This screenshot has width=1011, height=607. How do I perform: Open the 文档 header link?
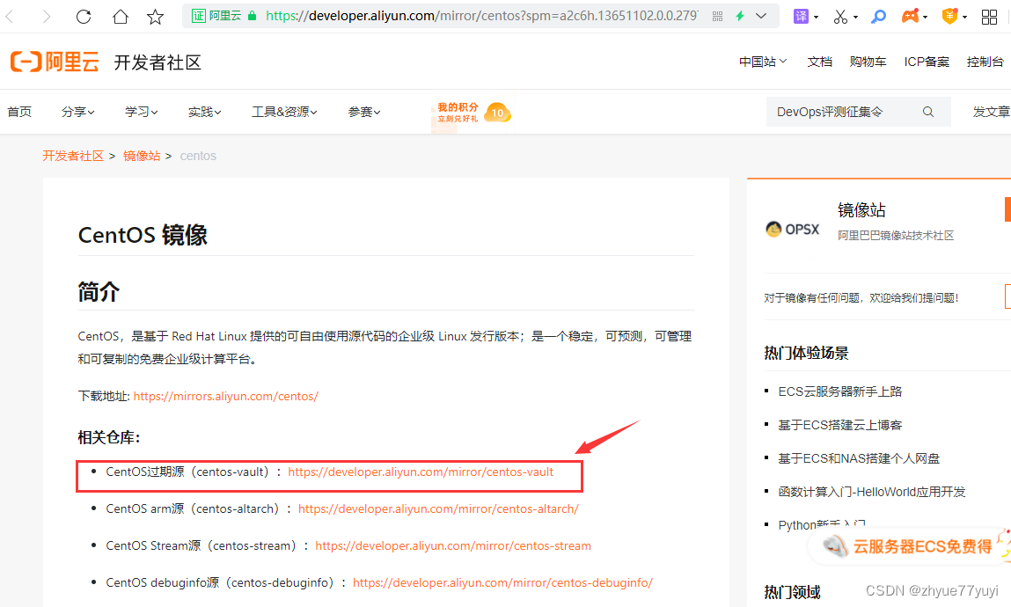pos(819,62)
